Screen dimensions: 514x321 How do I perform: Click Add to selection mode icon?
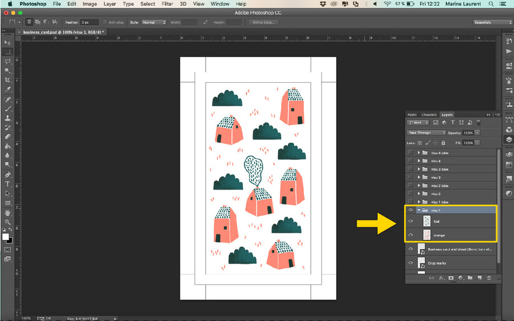point(38,22)
